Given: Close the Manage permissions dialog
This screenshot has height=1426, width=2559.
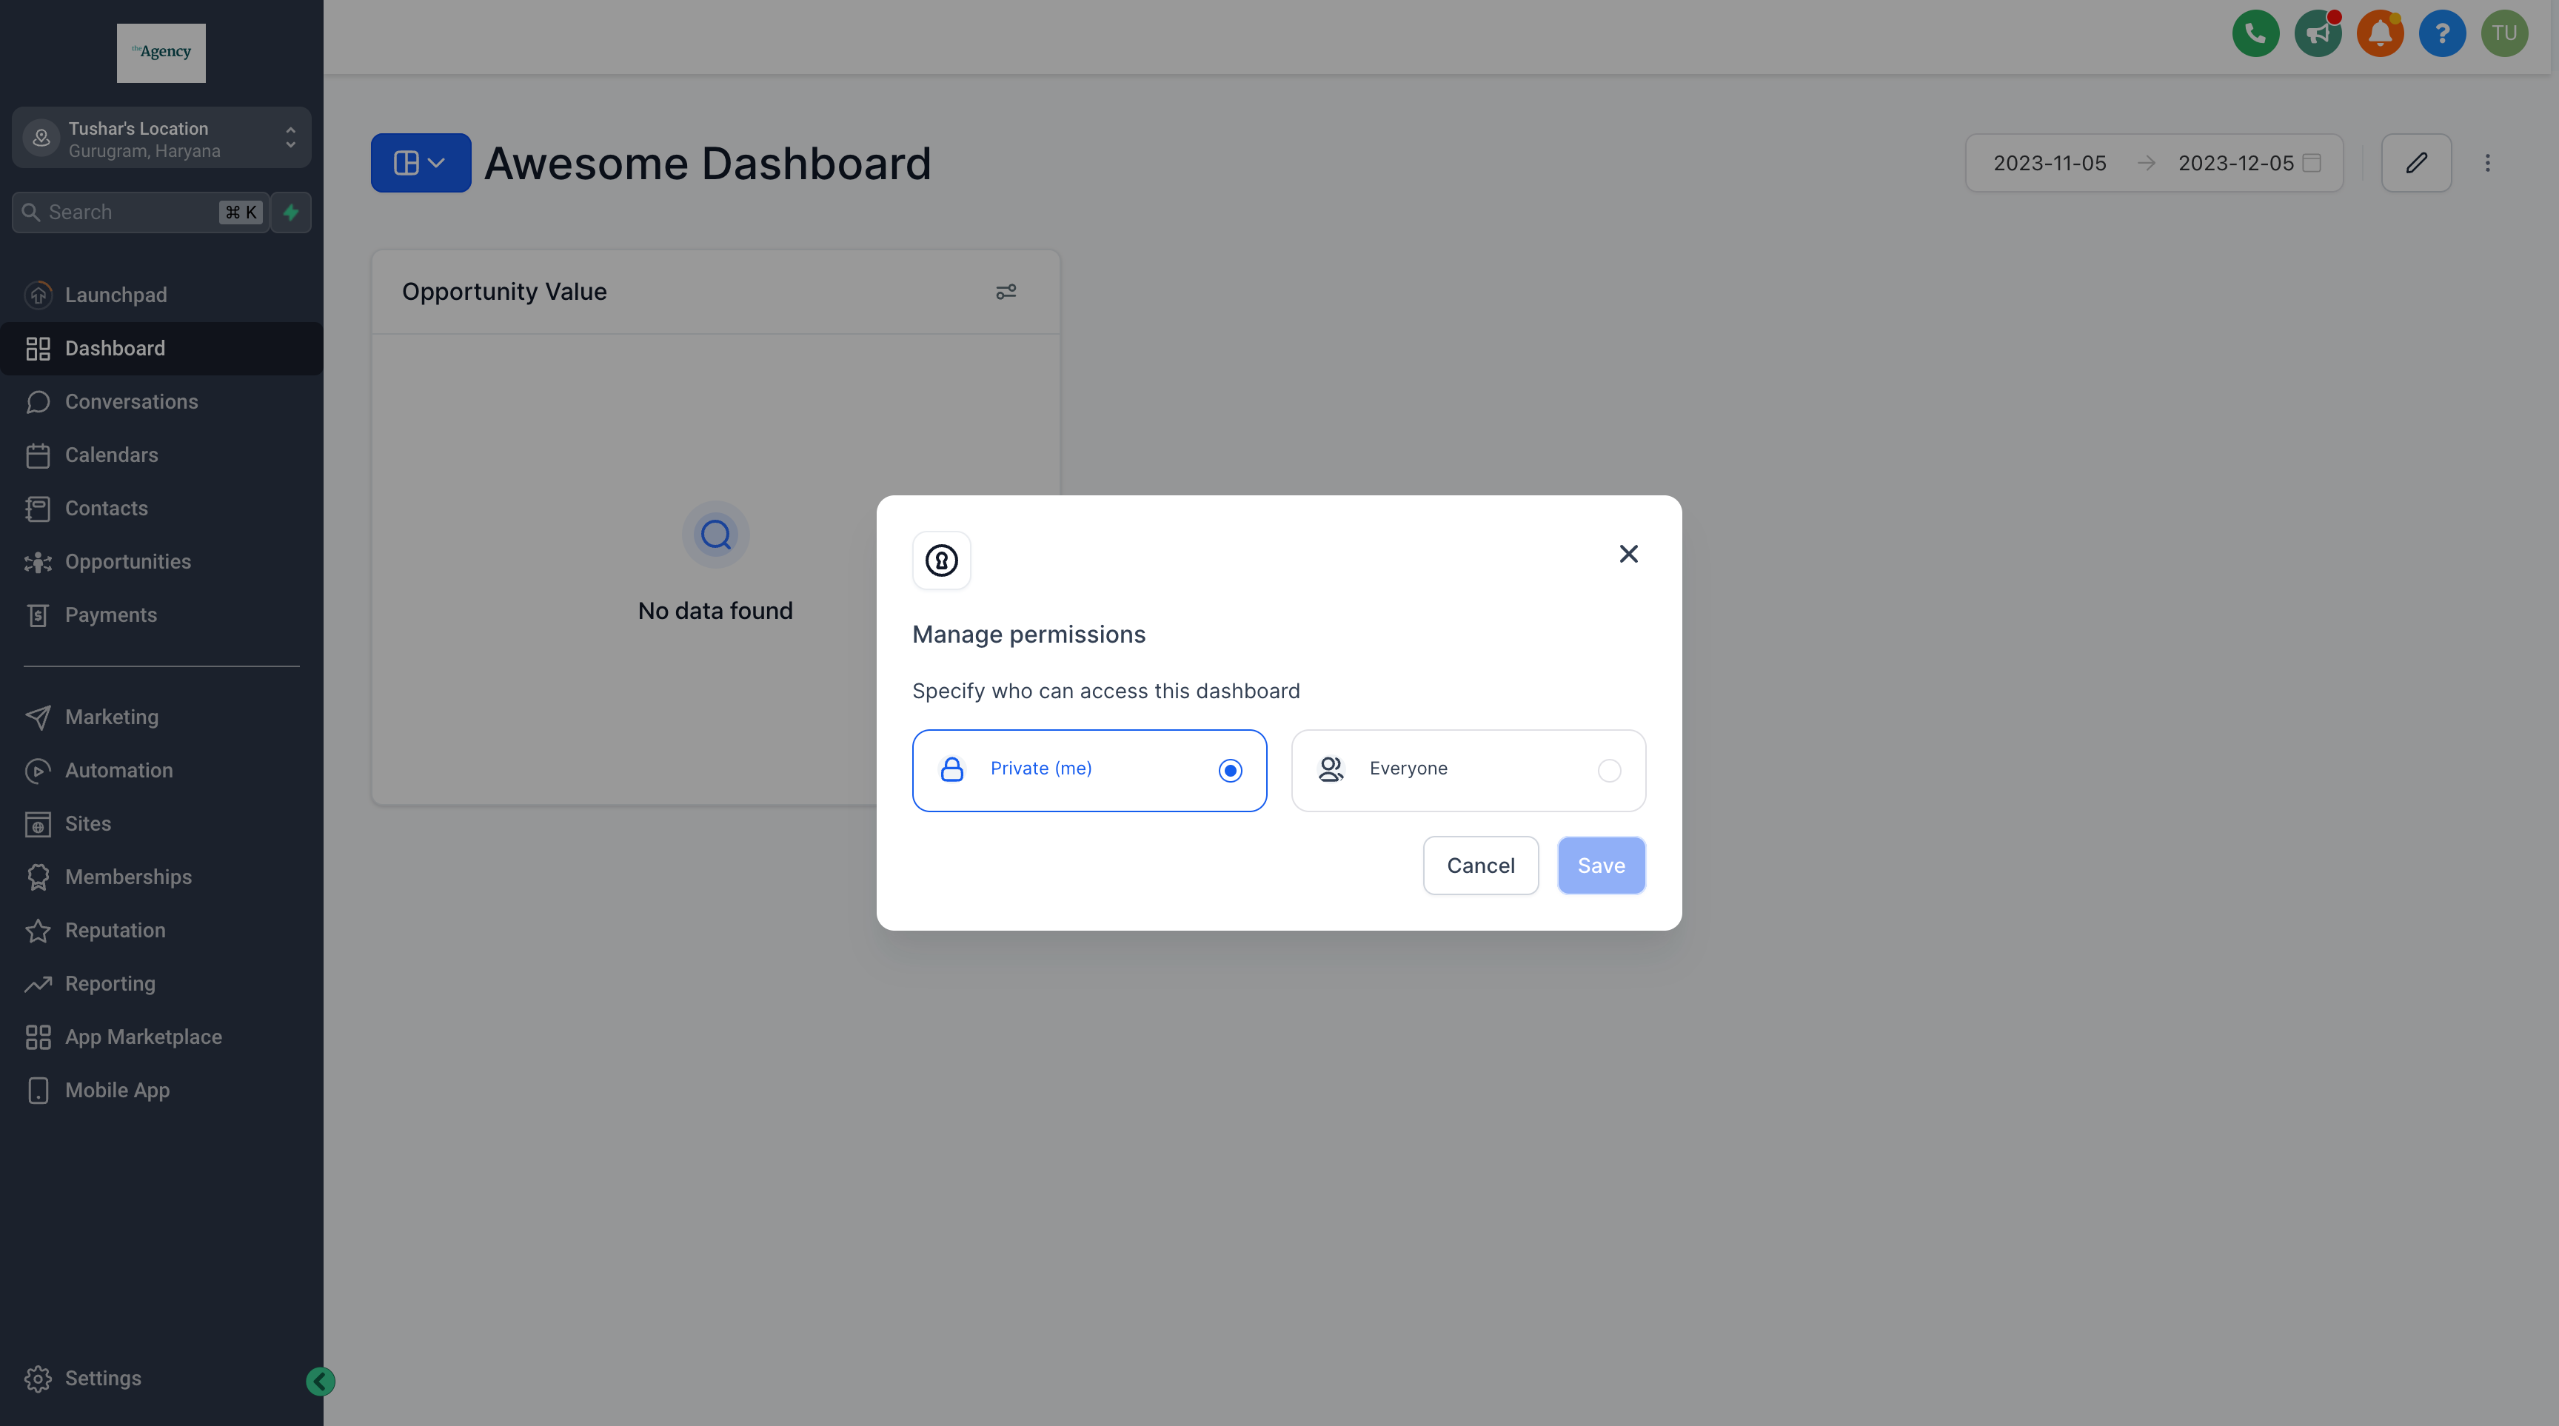Looking at the screenshot, I should [x=1628, y=554].
